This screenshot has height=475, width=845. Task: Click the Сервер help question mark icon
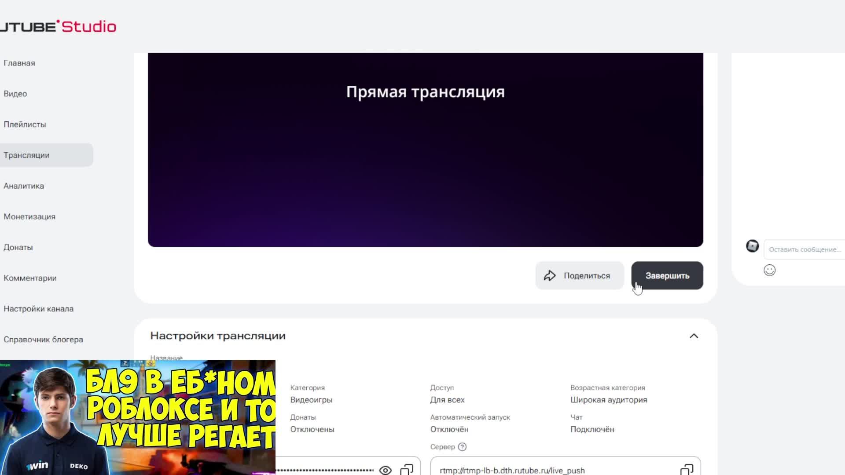coord(462,447)
